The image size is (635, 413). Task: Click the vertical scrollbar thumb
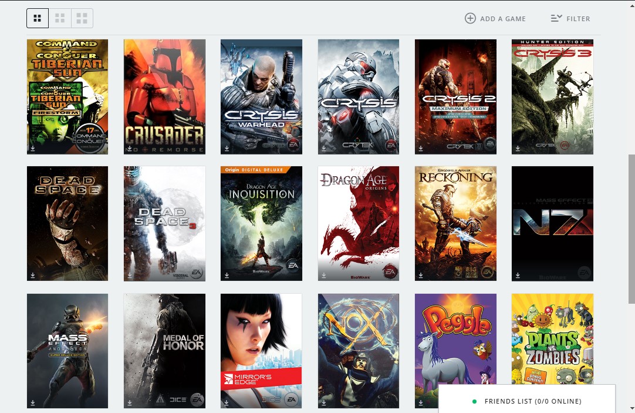coord(631,229)
